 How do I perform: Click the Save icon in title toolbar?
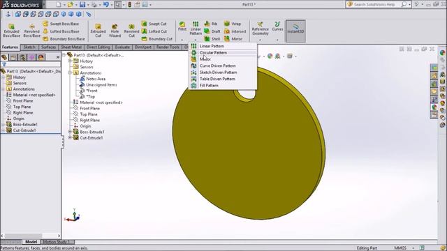click(82, 5)
